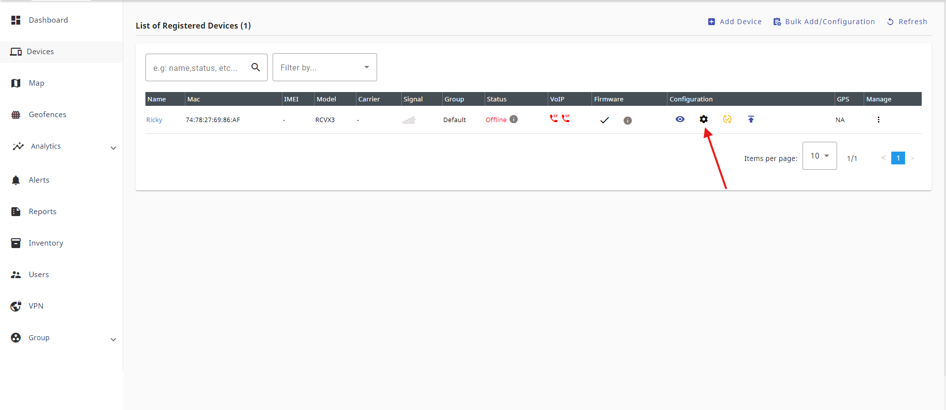Click the search magnifier icon
Viewport: 946px width, 410px height.
255,67
